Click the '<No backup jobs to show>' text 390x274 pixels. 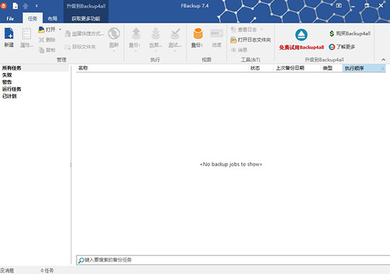pyautogui.click(x=231, y=164)
